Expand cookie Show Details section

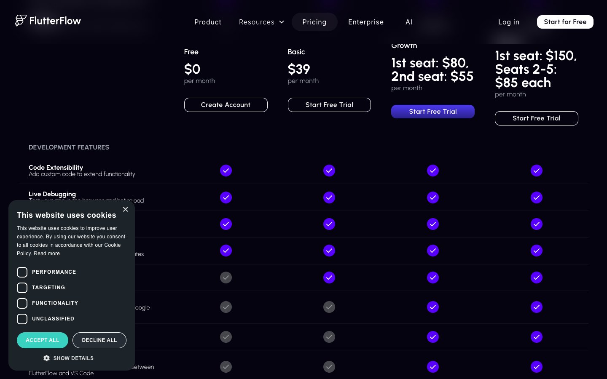[x=73, y=358]
